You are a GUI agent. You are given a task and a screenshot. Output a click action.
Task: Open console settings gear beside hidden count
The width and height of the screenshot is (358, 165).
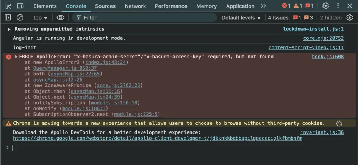click(350, 17)
